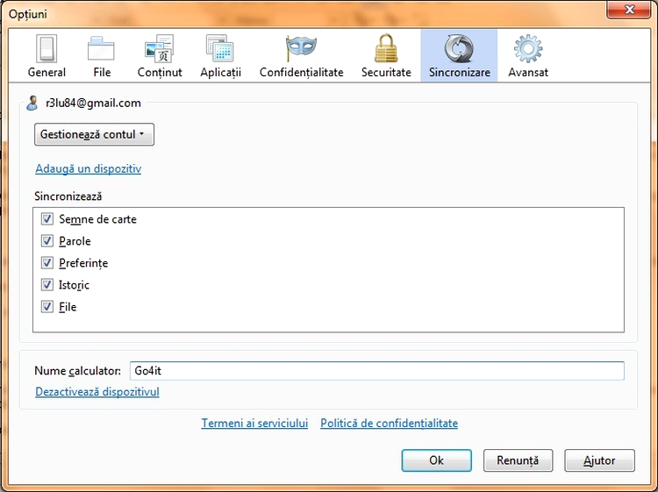Select the File (tabs) panel icon
Screen dimensions: 658x492
coord(102,49)
